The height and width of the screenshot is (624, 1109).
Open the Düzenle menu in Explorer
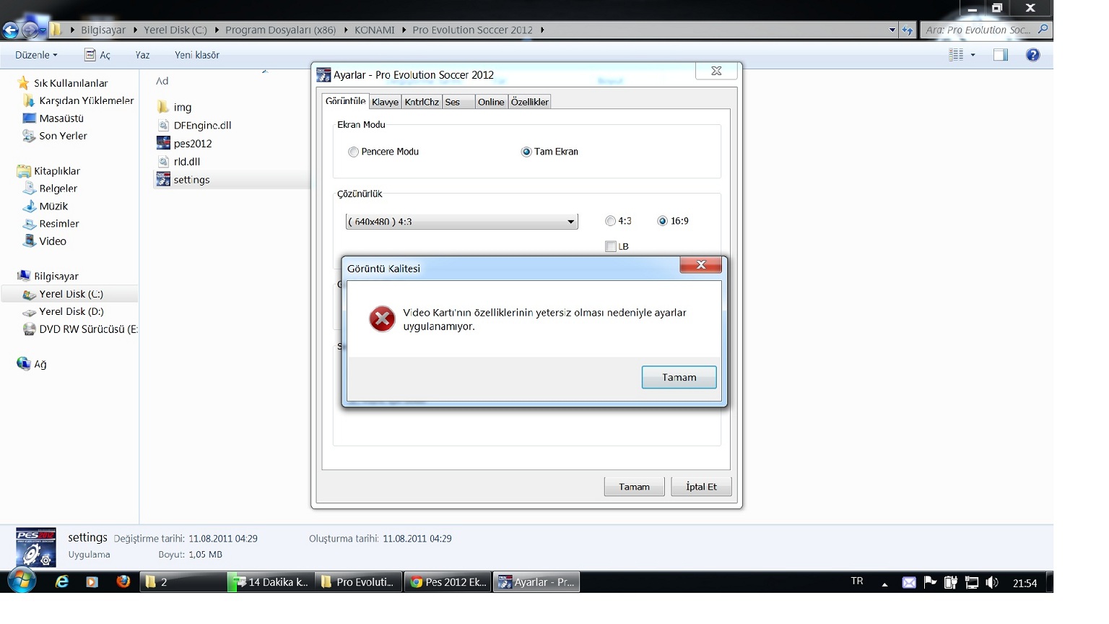tap(36, 55)
